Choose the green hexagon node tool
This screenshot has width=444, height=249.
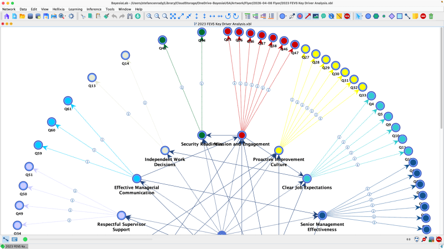tap(376, 17)
